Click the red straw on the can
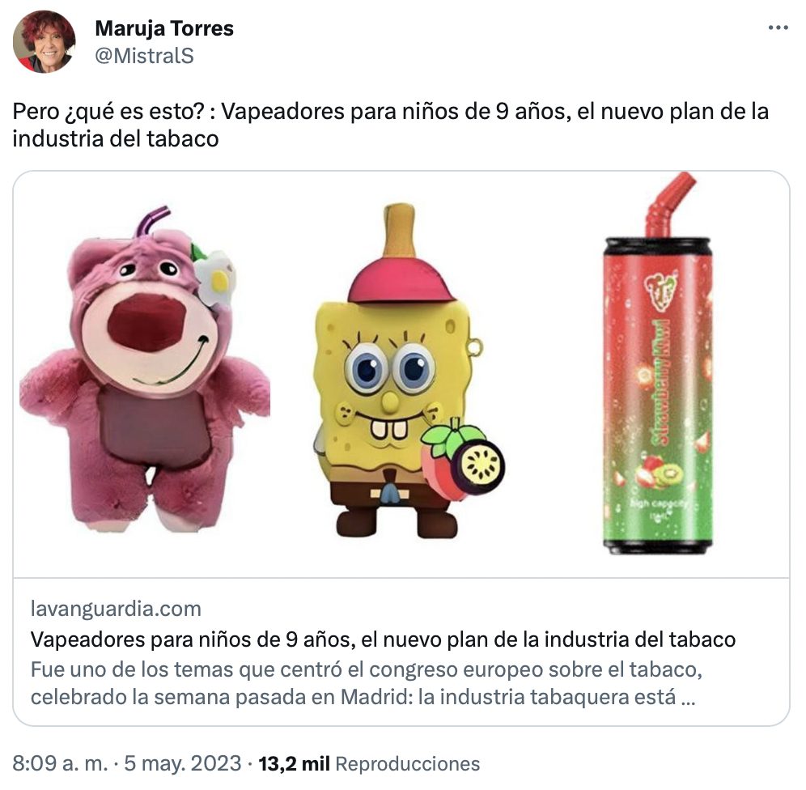Image resolution: width=806 pixels, height=790 pixels. pos(670,205)
